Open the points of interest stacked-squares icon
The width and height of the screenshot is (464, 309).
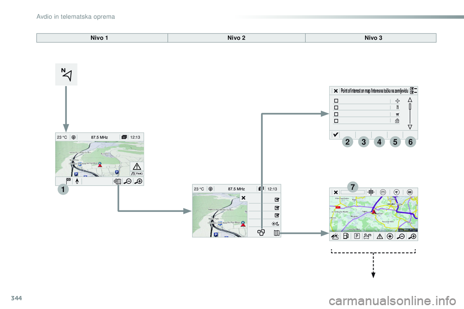click(x=261, y=233)
